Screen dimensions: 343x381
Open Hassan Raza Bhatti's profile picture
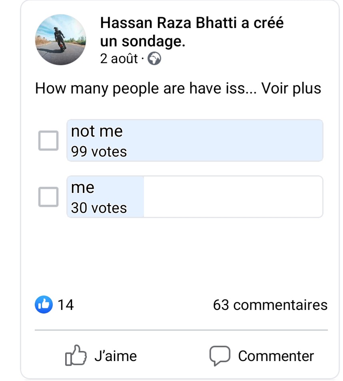61,40
